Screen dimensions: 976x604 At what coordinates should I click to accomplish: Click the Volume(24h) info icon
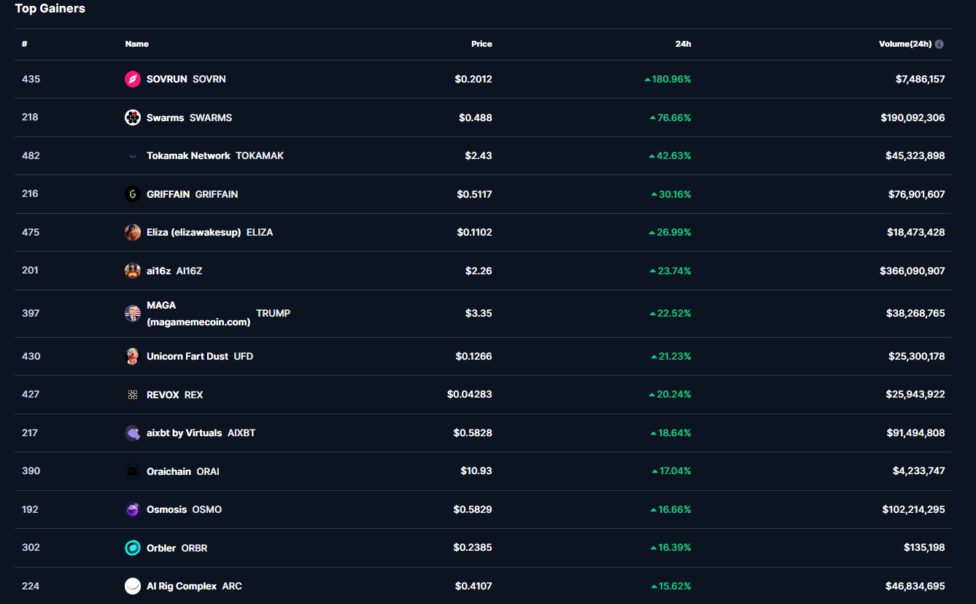(x=939, y=44)
